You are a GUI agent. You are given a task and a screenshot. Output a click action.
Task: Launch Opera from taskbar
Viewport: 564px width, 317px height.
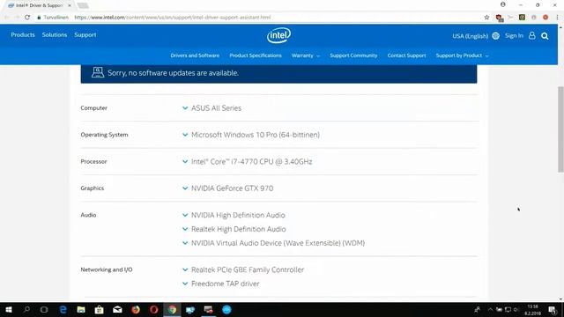coord(153,309)
